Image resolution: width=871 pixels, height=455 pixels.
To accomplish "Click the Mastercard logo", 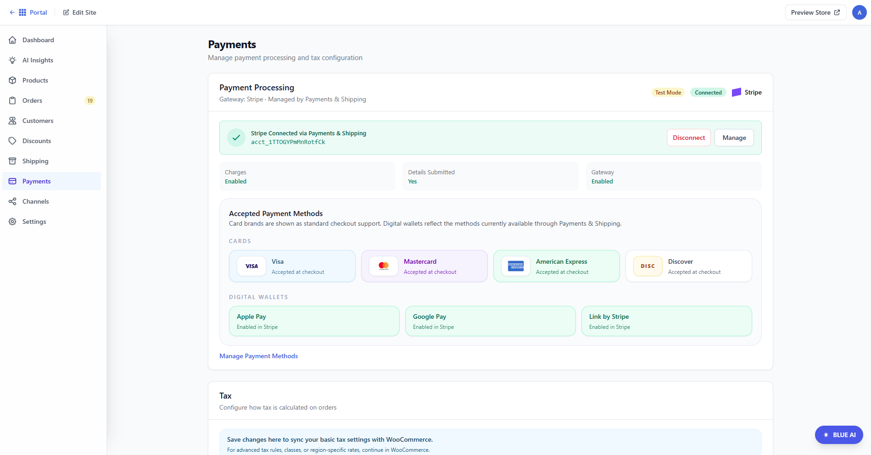I will 384,266.
